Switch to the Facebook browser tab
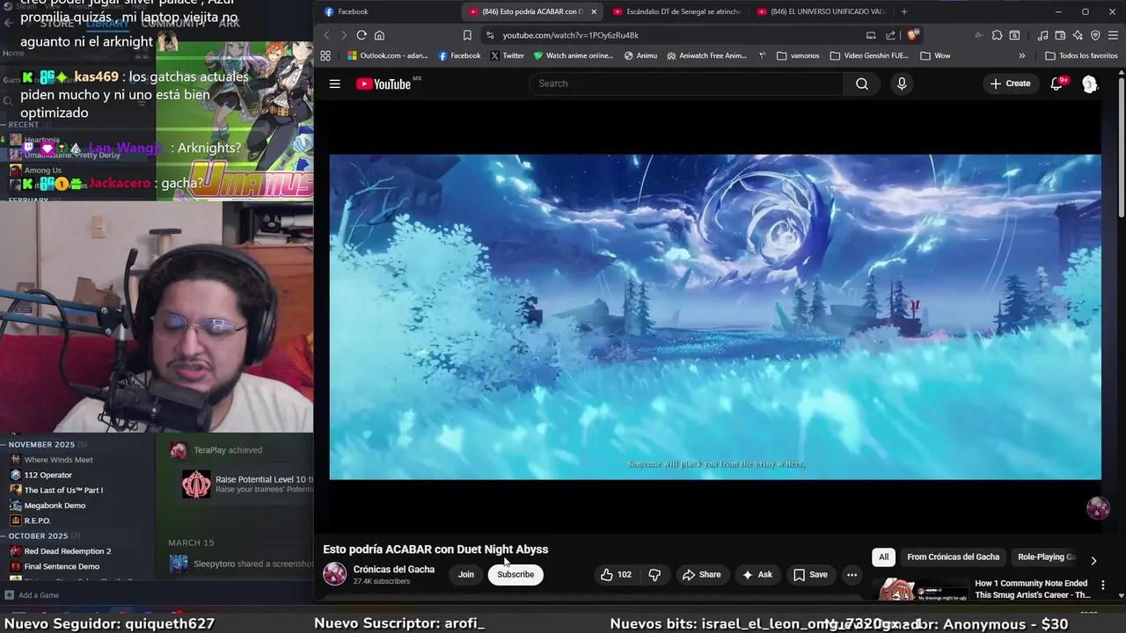Viewport: 1126px width, 633px height. click(x=387, y=11)
